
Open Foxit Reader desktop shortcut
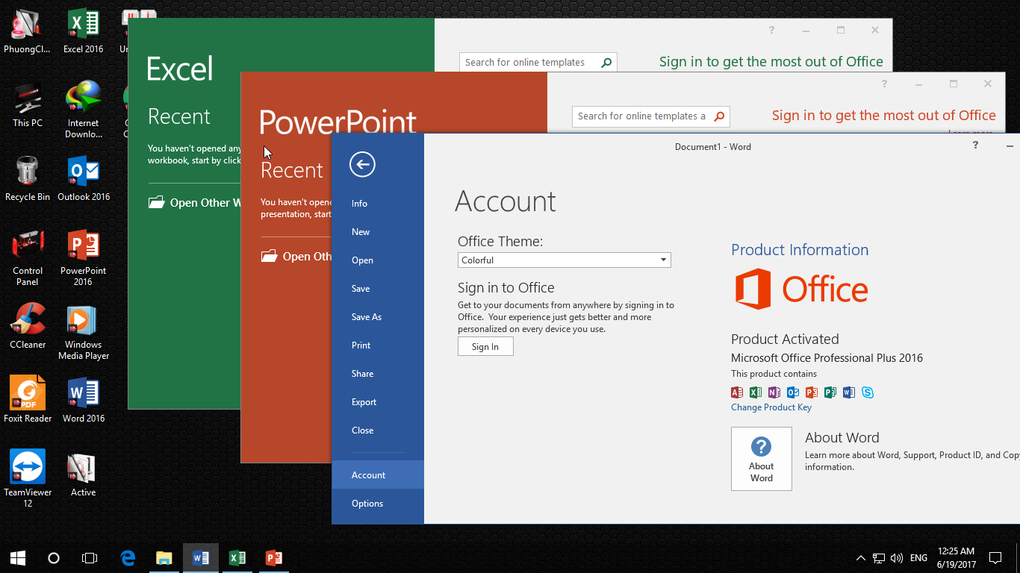pyautogui.click(x=28, y=400)
